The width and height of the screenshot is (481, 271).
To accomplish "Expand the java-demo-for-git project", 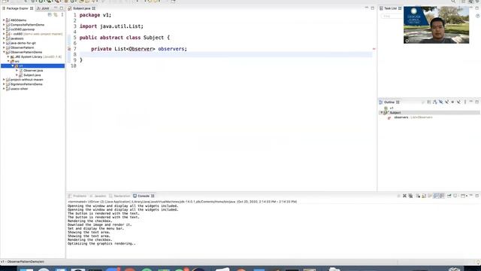I will tap(4, 43).
